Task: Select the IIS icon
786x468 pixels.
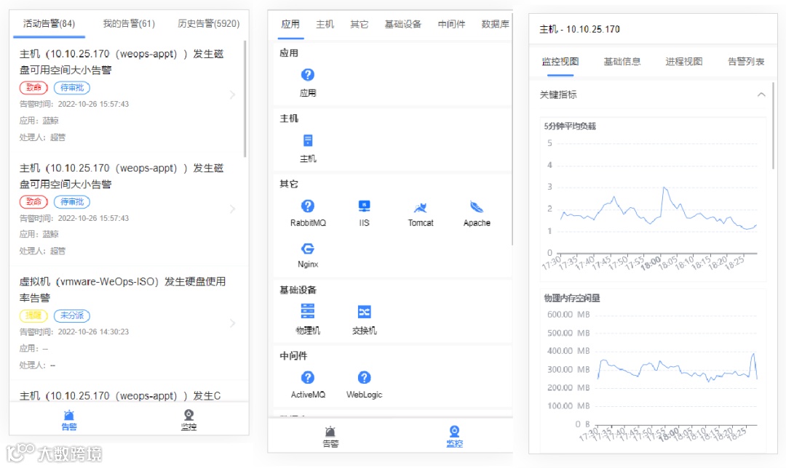Action: [x=364, y=206]
